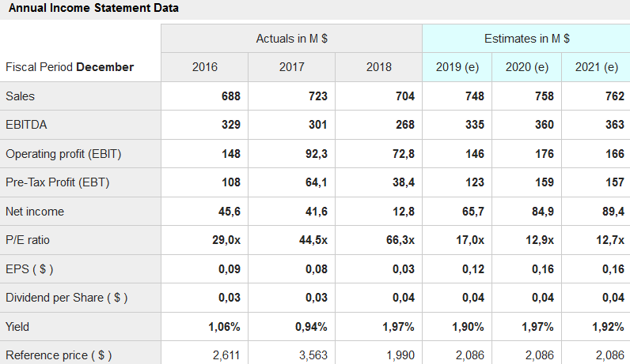Select the 2021 (e) estimate column header
This screenshot has width=630, height=364.
(x=596, y=67)
